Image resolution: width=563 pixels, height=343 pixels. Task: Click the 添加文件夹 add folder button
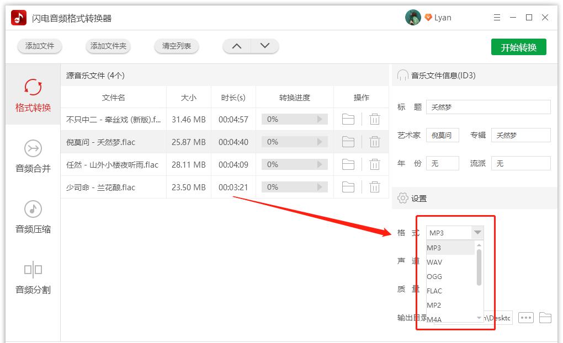coord(108,47)
